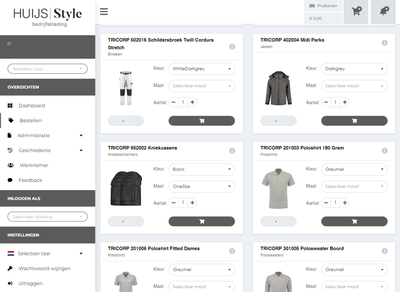Click price button of Midi Parka
The height and width of the screenshot is (292, 400).
278,121
